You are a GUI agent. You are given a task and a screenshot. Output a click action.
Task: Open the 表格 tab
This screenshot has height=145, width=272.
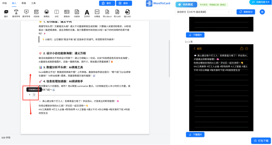click(24, 3)
